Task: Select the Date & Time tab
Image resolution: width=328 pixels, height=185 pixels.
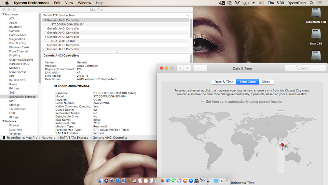Action: click(224, 82)
